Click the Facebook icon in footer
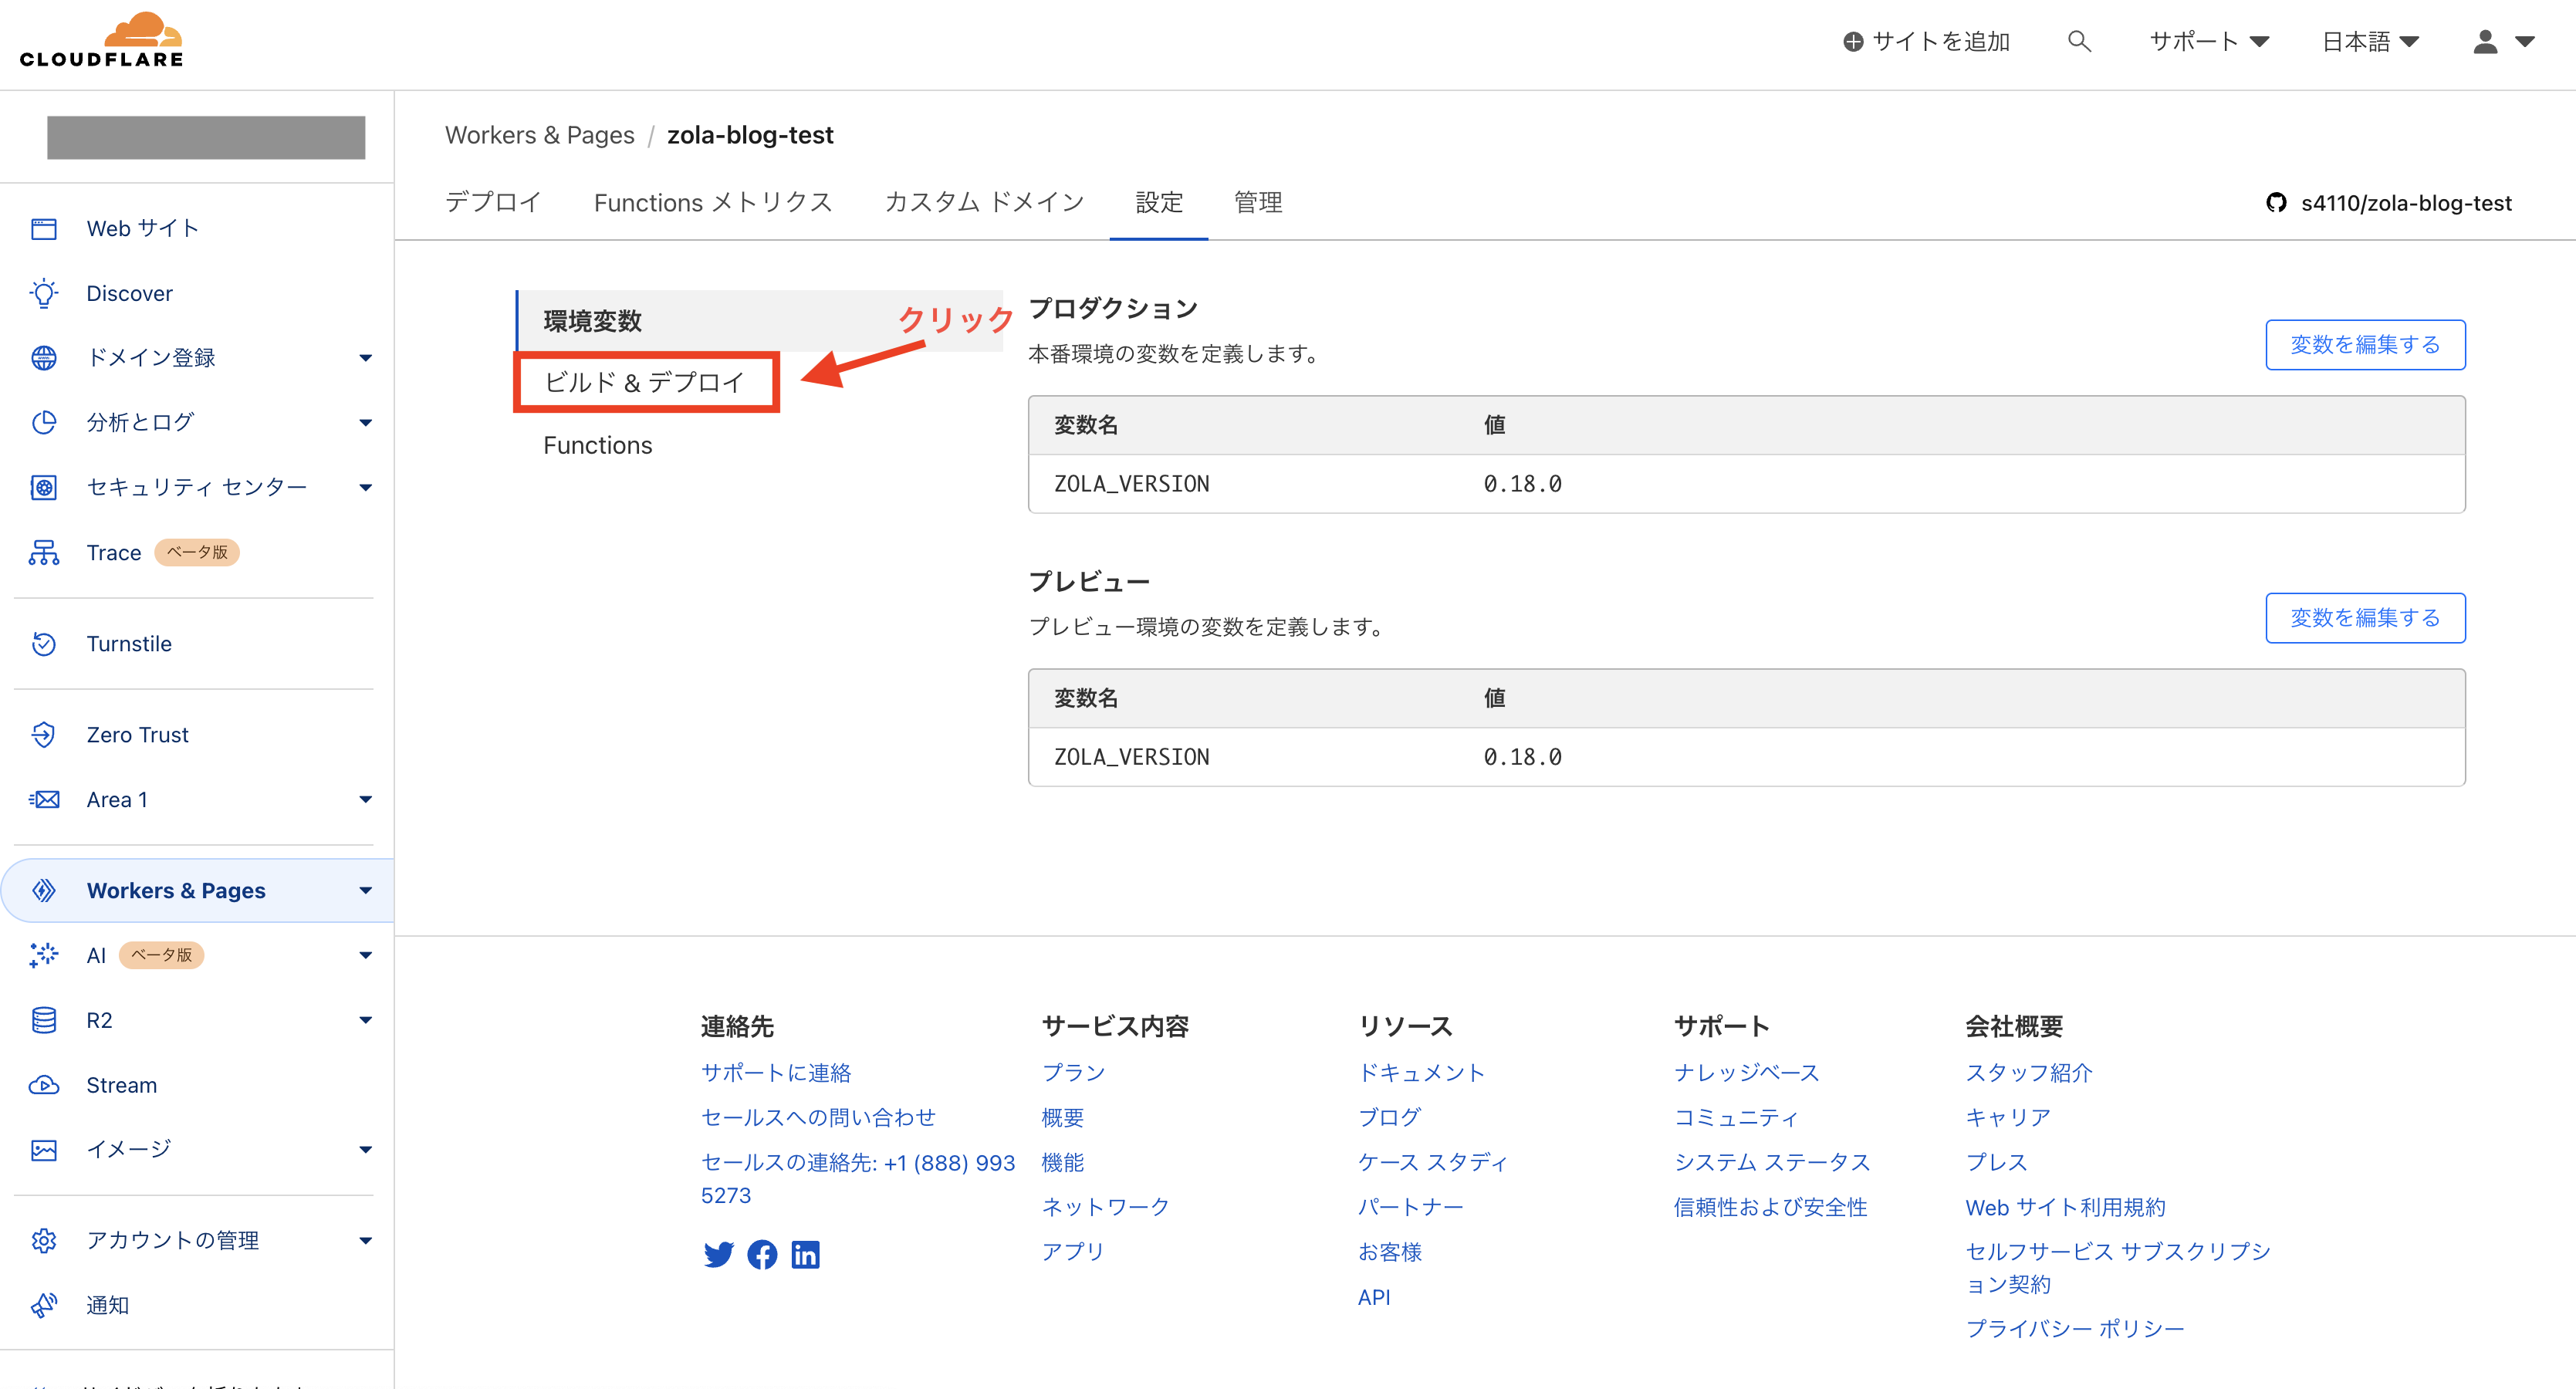Screen dimensions: 2576x1389 (x=762, y=1254)
